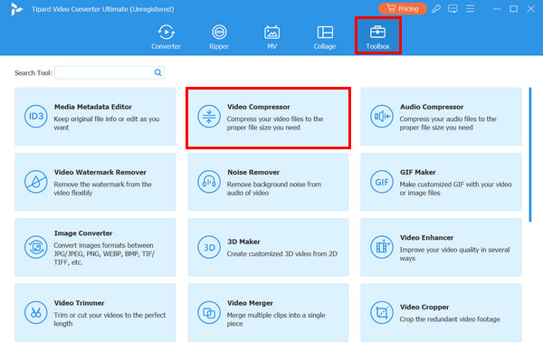Click the 3D Maker icon
The image size is (543, 342).
(x=209, y=247)
